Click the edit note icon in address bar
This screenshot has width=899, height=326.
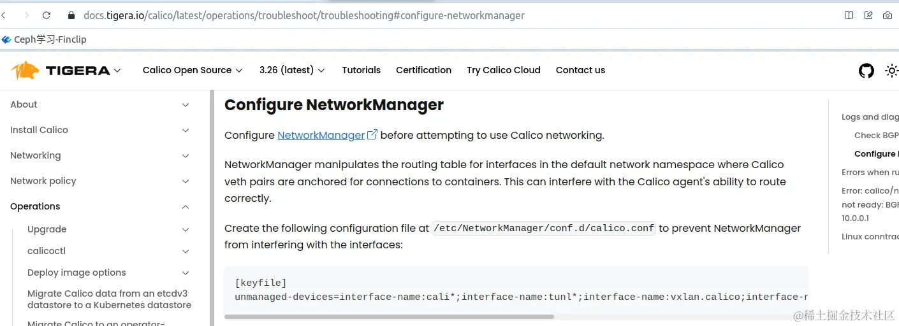tap(868, 15)
